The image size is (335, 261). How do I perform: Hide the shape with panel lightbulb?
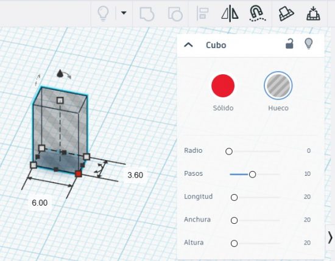tap(309, 44)
